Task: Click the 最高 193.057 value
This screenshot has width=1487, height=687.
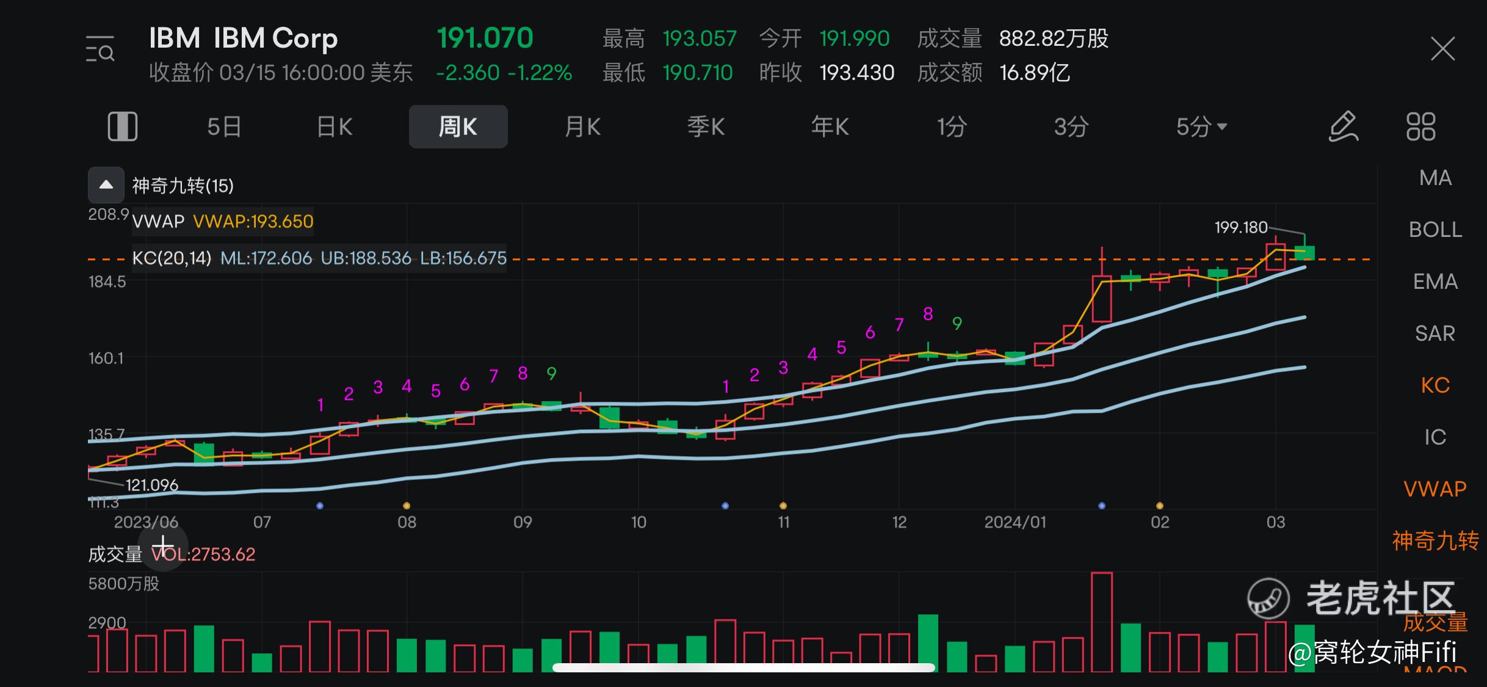Action: 700,38
